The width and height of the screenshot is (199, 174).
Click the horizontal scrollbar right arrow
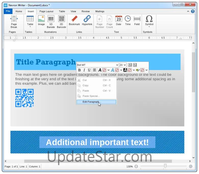coord(190,161)
